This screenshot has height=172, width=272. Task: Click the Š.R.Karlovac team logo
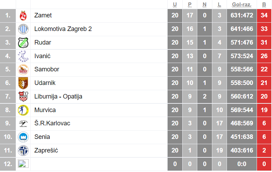[23, 124]
